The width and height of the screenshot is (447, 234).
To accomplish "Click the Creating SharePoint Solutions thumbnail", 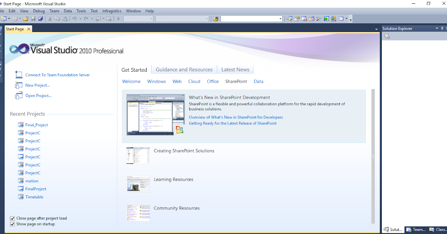I will click(138, 155).
